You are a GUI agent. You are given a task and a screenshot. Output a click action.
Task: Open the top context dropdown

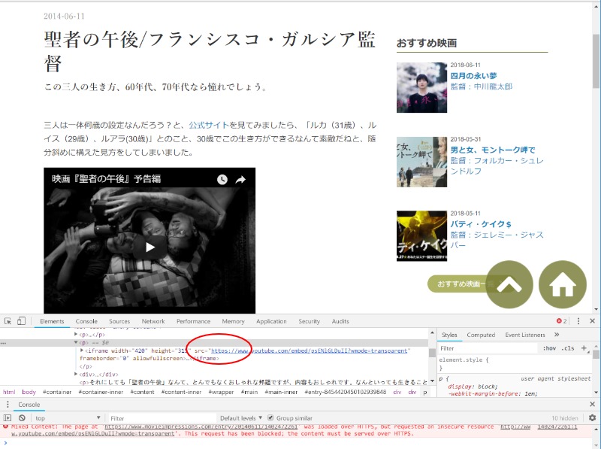[x=68, y=418]
